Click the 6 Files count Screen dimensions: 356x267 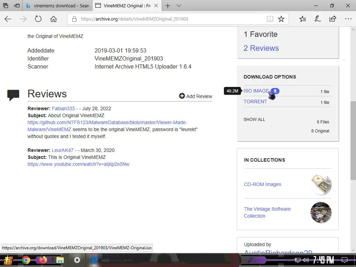click(323, 122)
